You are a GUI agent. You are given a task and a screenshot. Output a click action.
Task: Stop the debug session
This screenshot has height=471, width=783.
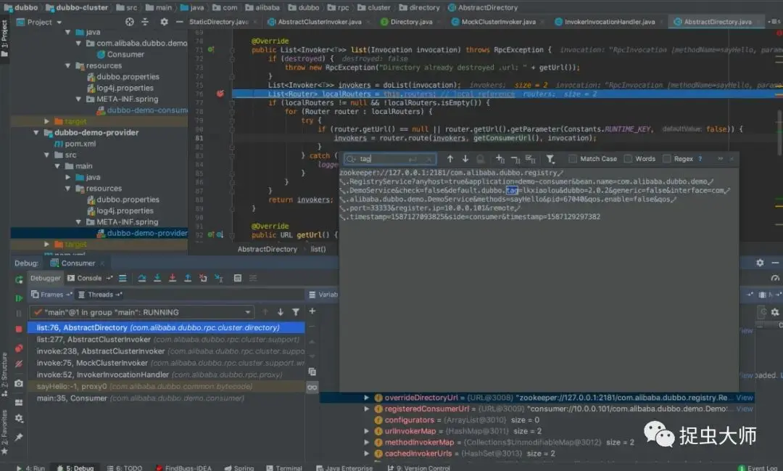[19, 329]
